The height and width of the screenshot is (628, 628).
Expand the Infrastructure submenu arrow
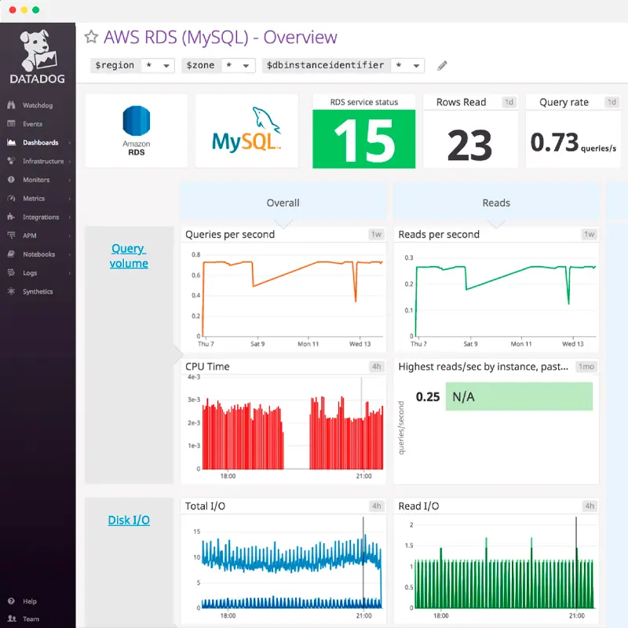click(70, 161)
